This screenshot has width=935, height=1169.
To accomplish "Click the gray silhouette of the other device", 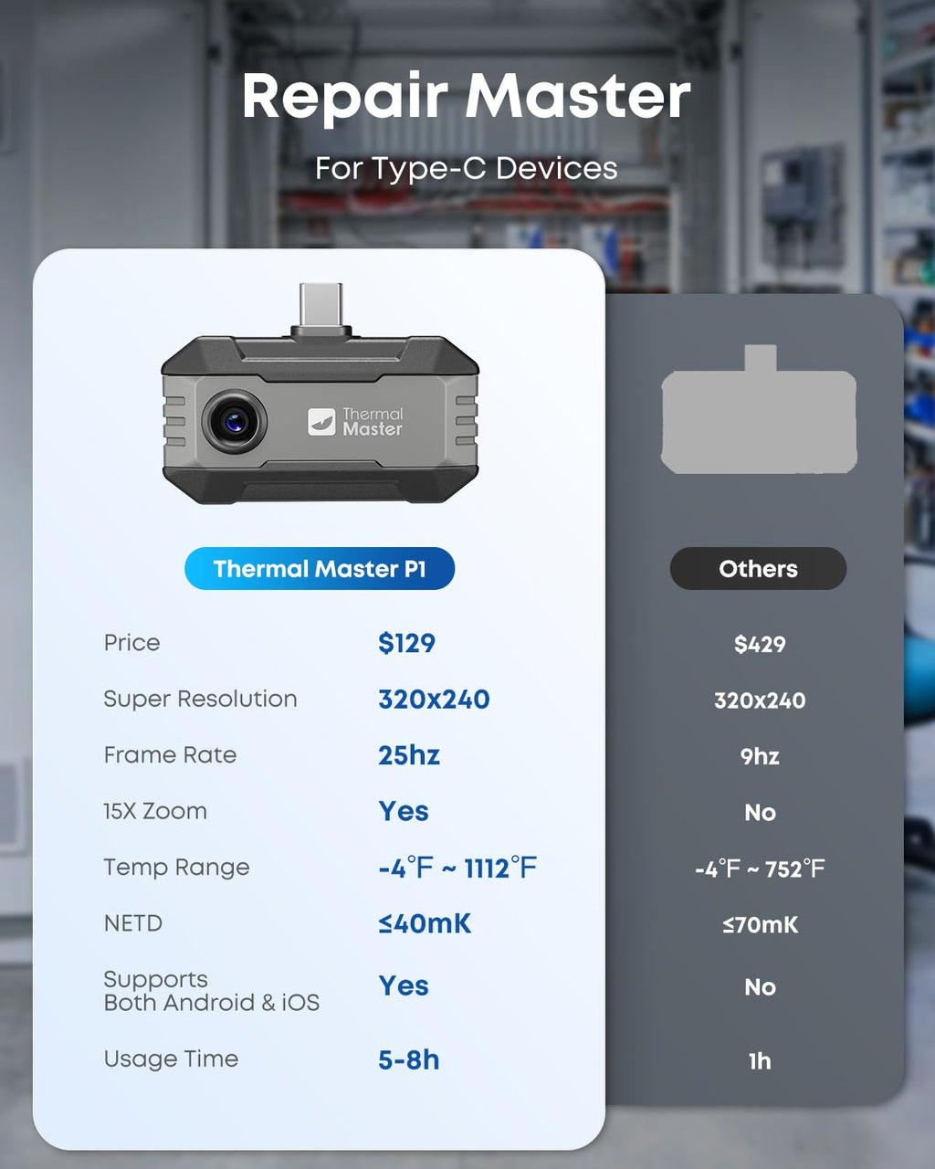I will coord(759,418).
